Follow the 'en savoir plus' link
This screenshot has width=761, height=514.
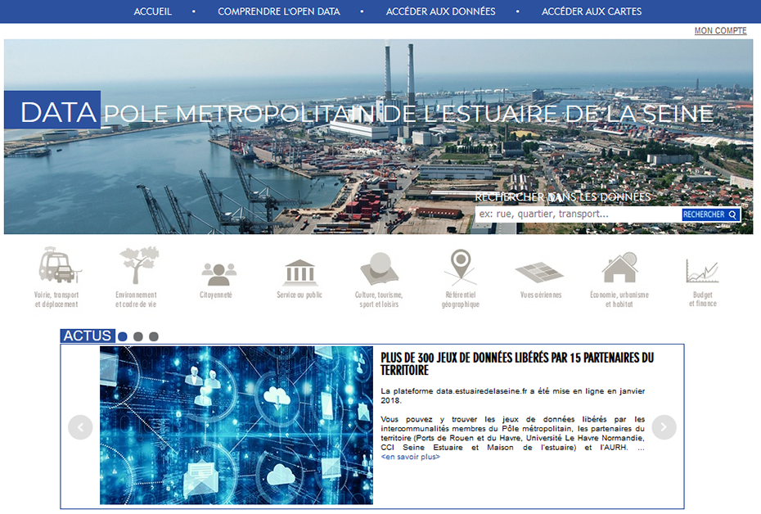[x=411, y=457]
